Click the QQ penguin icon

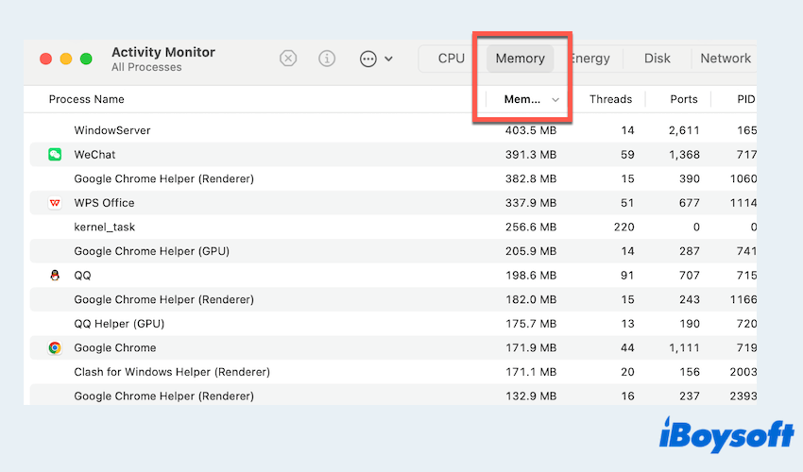coord(55,276)
